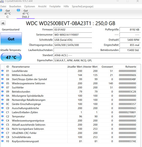The image size is (142, 147).
Task: Open the Sprache(Language) menu
Action: (x=83, y=6)
